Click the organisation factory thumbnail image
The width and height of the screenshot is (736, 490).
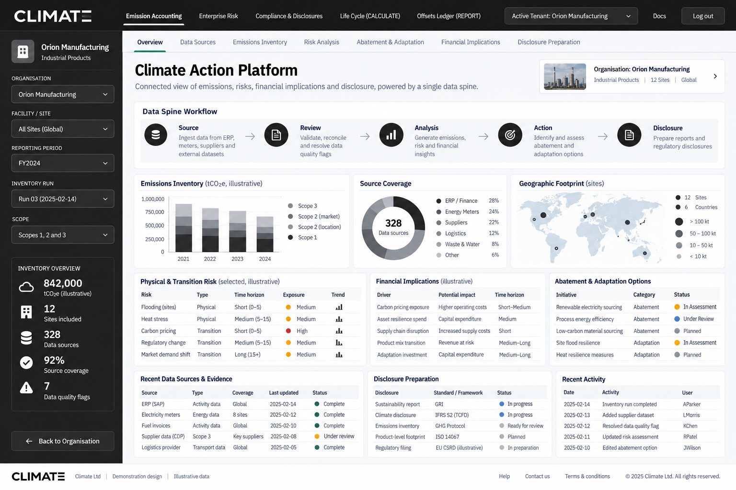tap(565, 77)
